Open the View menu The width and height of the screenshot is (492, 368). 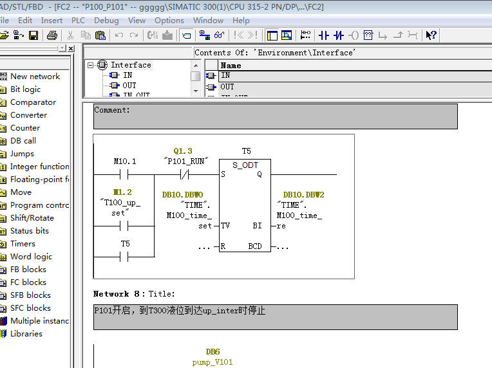(137, 21)
